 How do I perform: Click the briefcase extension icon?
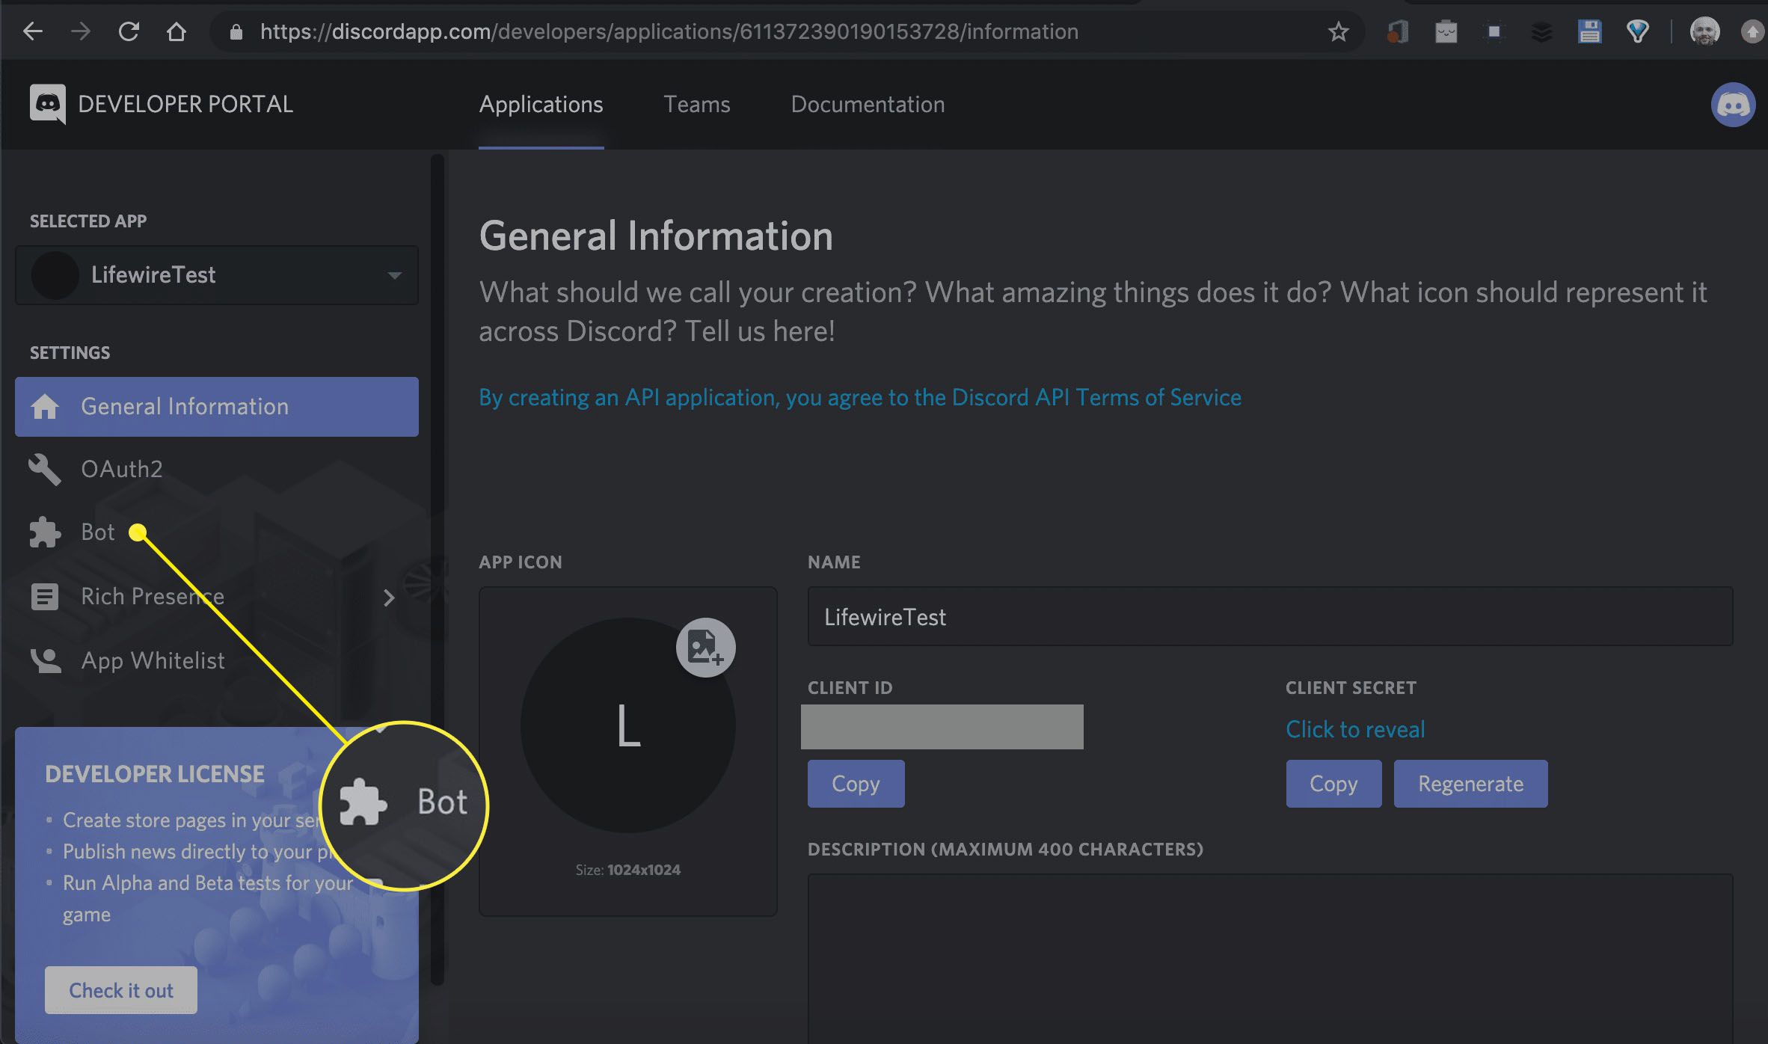1446,31
